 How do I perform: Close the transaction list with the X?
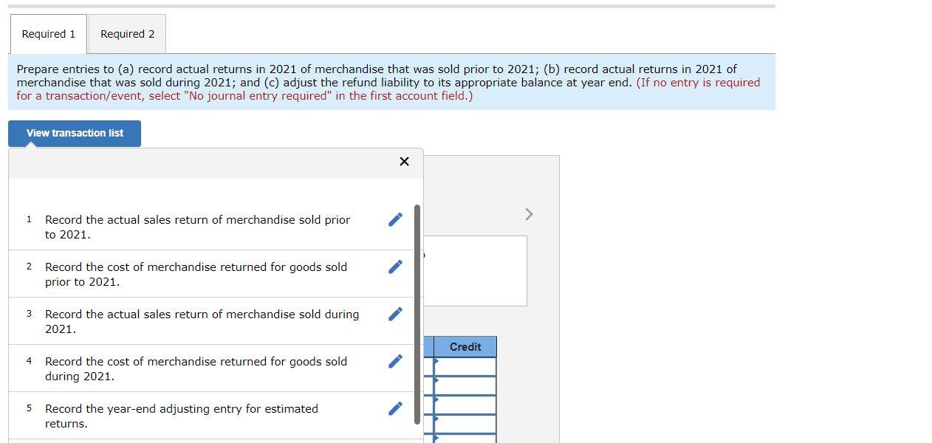pos(404,161)
